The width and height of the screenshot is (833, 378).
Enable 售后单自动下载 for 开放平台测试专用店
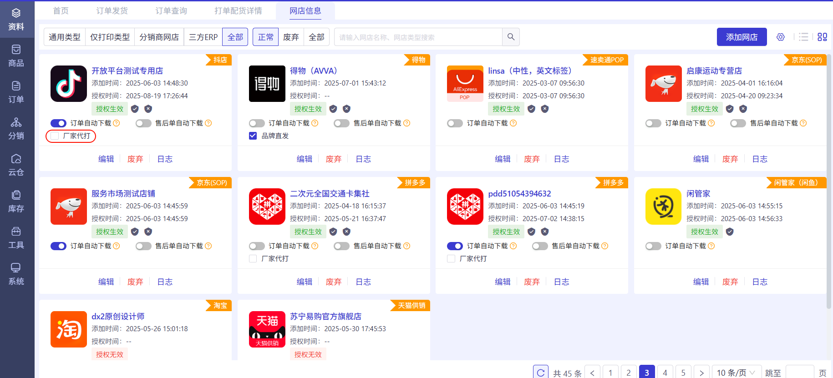[143, 123]
